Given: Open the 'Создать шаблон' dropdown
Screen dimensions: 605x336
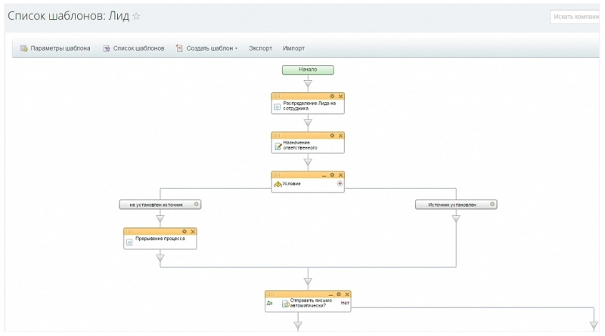Looking at the screenshot, I should [206, 48].
